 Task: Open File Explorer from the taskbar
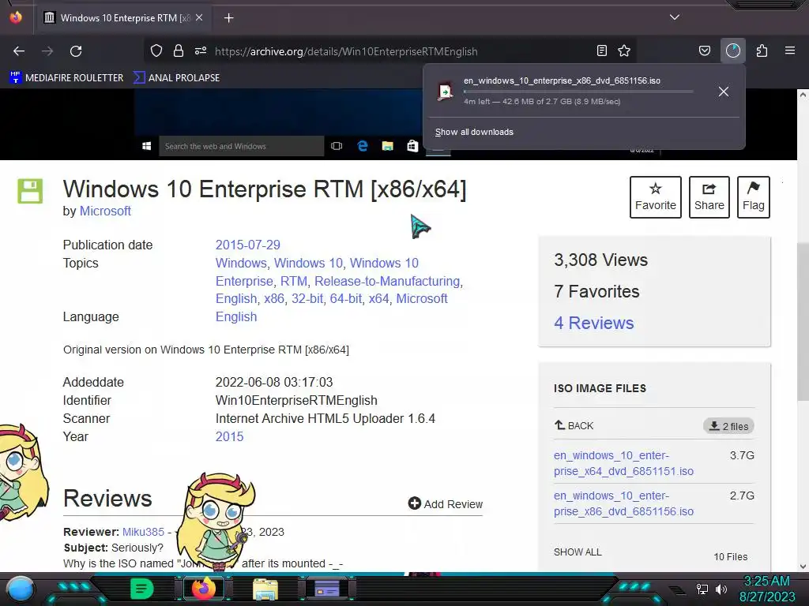(x=265, y=589)
